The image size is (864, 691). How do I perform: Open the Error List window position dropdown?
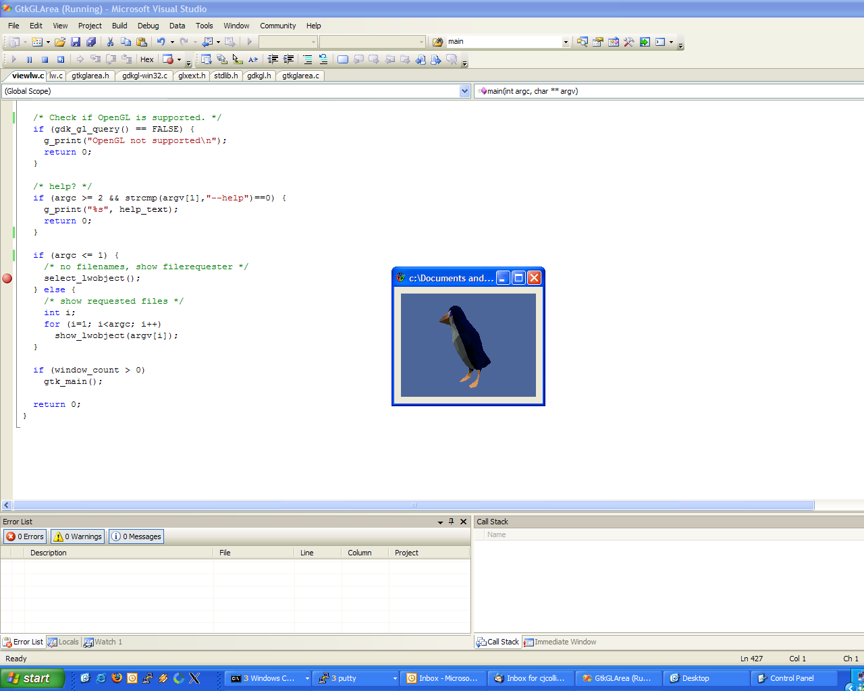[440, 522]
